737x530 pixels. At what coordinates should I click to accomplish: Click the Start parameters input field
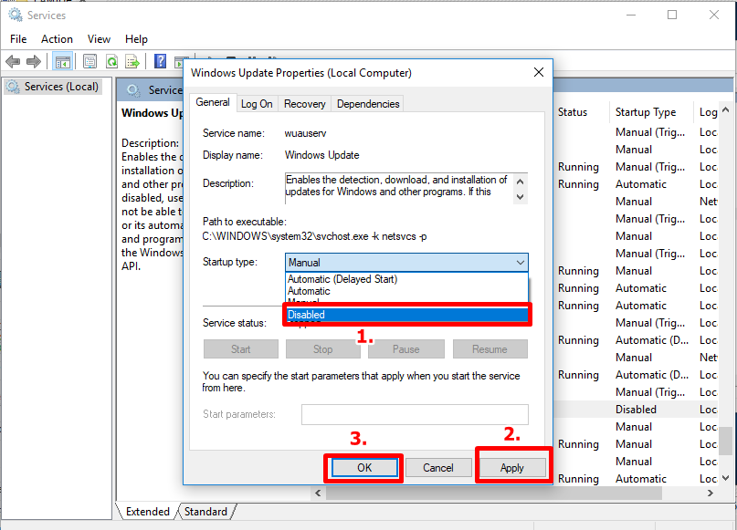tap(415, 414)
